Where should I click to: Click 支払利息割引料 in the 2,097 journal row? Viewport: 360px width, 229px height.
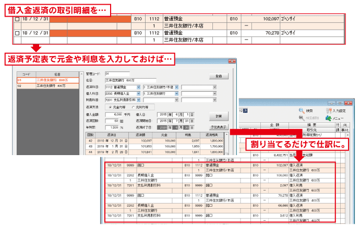149,185
